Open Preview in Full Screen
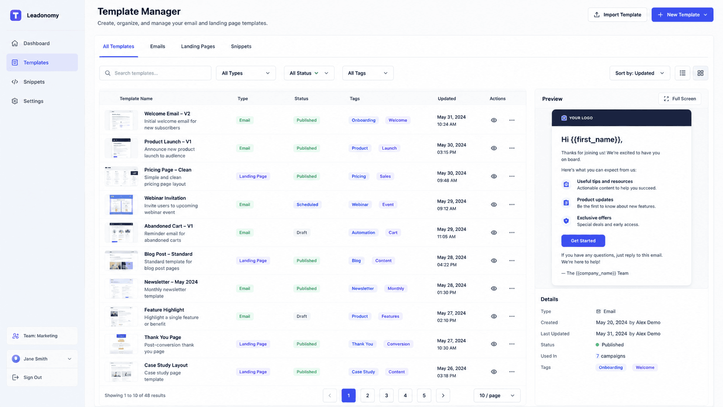723x407 pixels. [680, 99]
